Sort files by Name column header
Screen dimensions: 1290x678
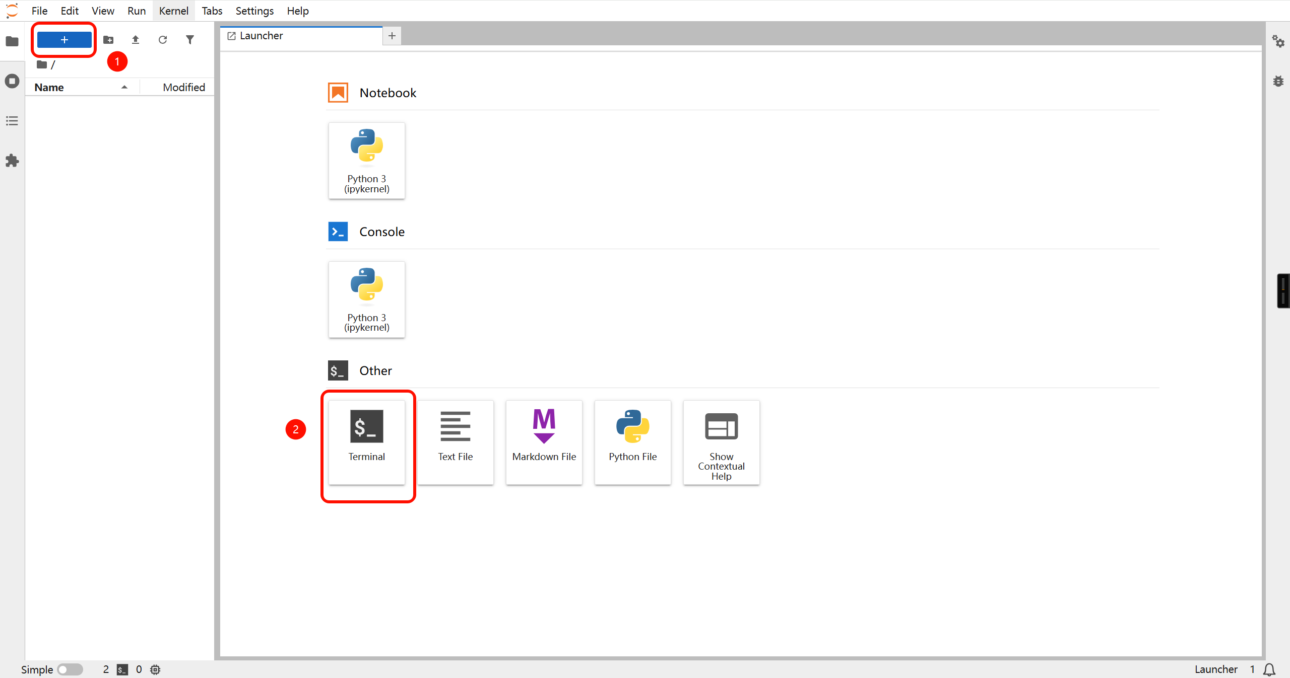click(49, 88)
